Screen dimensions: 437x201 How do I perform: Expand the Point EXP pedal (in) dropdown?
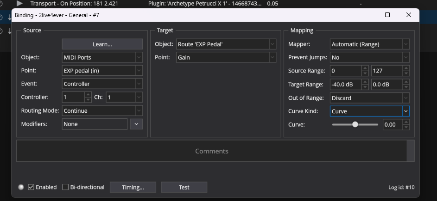[102, 71]
